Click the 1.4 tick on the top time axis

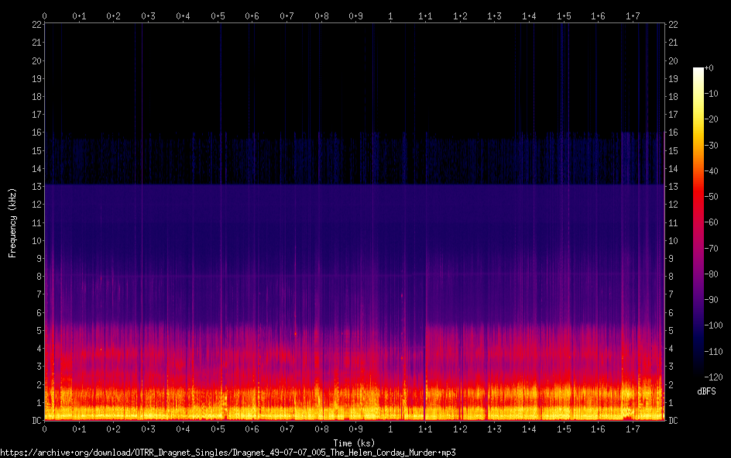pyautogui.click(x=529, y=15)
